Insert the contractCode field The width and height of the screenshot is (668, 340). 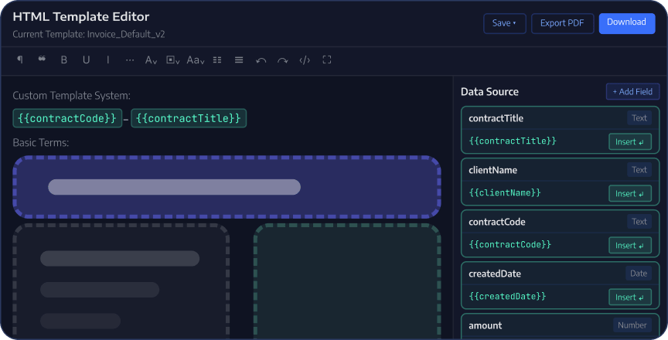pos(629,245)
